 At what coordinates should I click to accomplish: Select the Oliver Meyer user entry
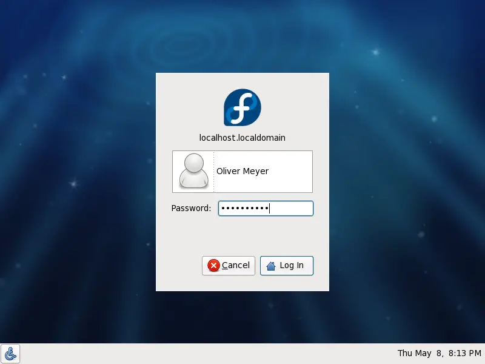[242, 172]
